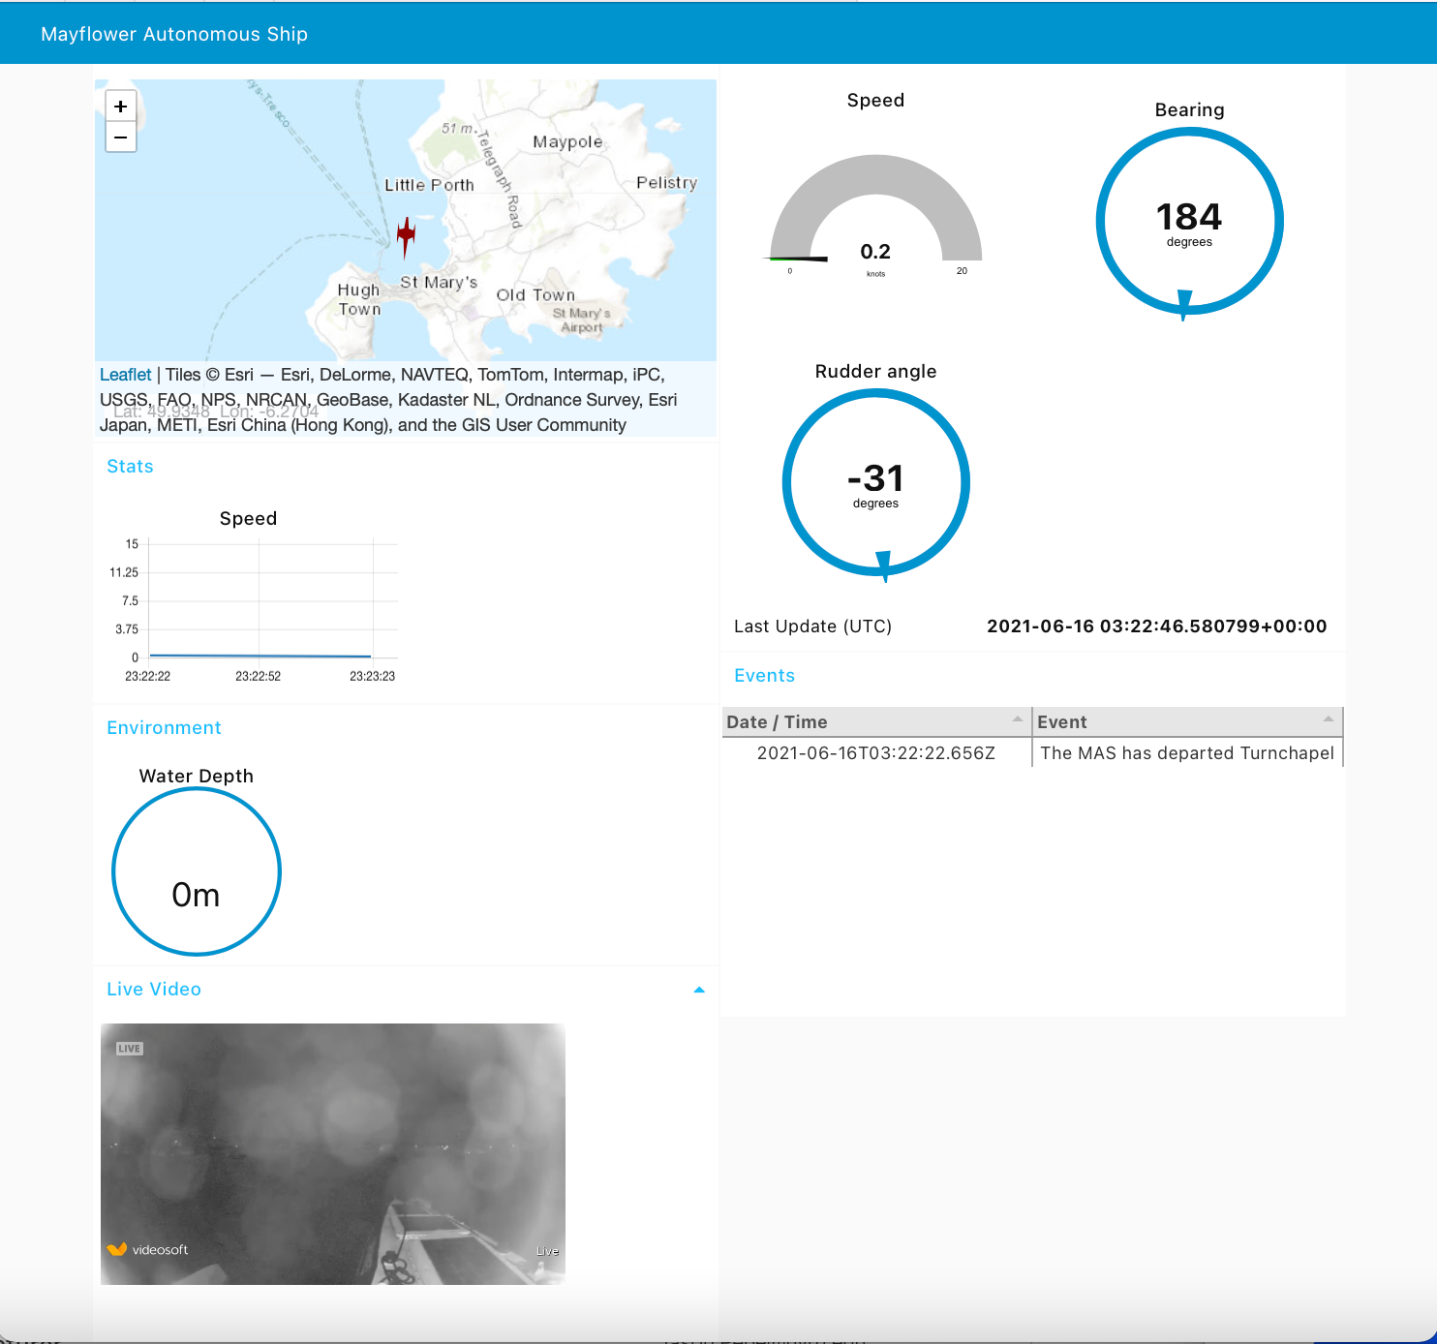The height and width of the screenshot is (1344, 1437).
Task: Click the red ship marker on map
Action: [406, 234]
